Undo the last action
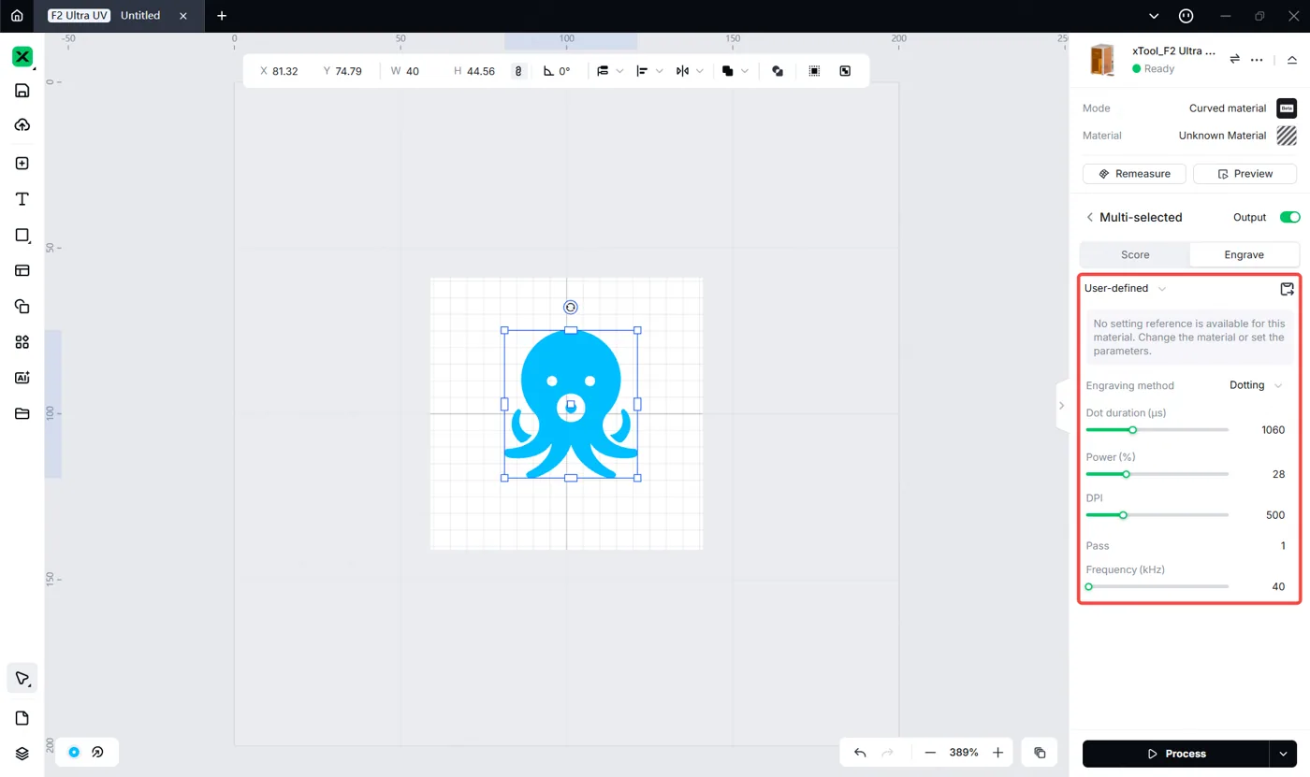1310x777 pixels. pos(860,753)
